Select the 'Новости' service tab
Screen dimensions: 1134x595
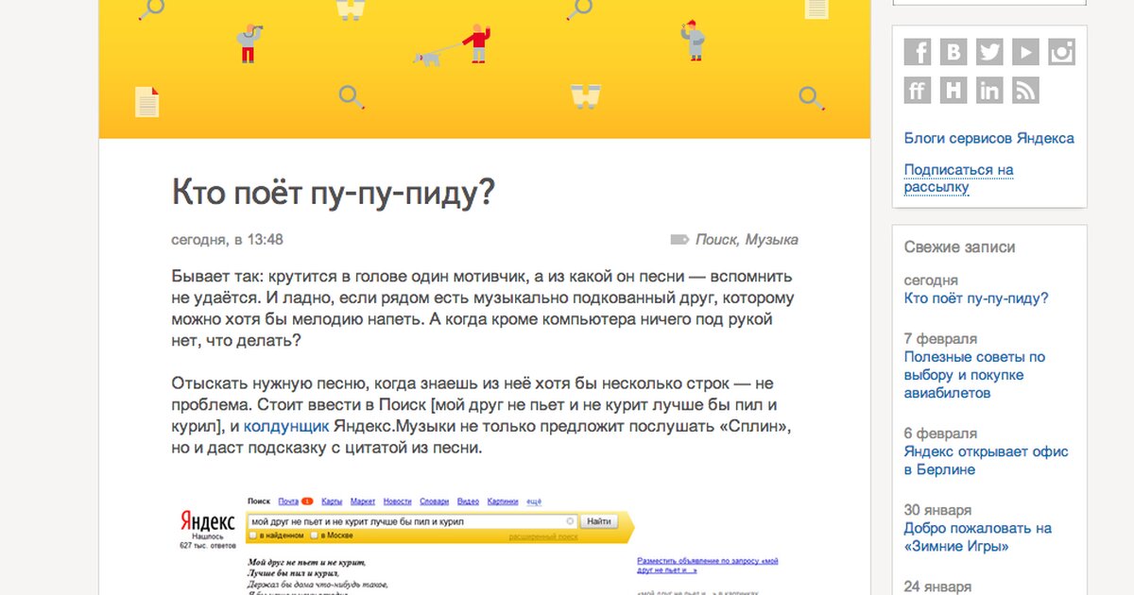pos(397,501)
